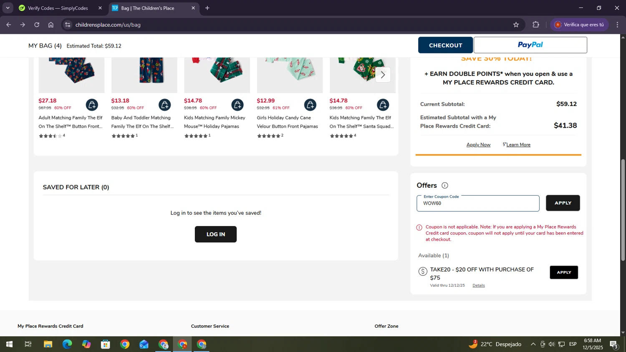Screen dimensions: 626x352
Task: Open Apply Now credit card link
Action: click(x=478, y=145)
